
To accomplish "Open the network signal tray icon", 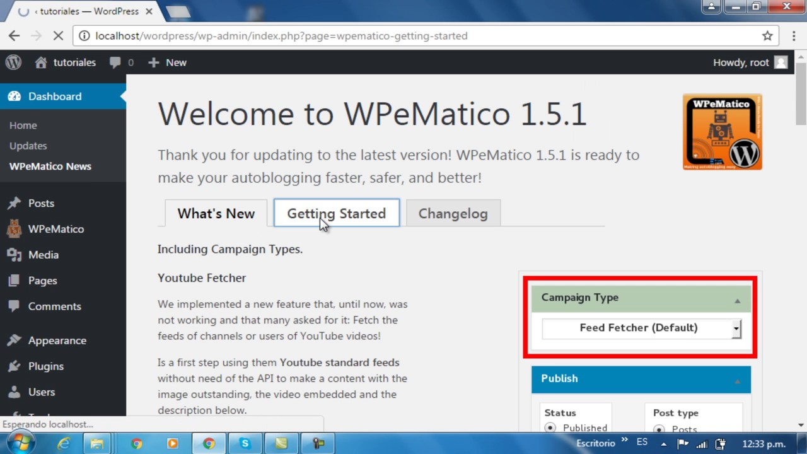I will coord(702,444).
